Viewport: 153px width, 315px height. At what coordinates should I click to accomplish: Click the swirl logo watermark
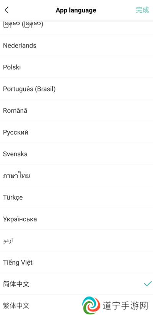click(91, 305)
